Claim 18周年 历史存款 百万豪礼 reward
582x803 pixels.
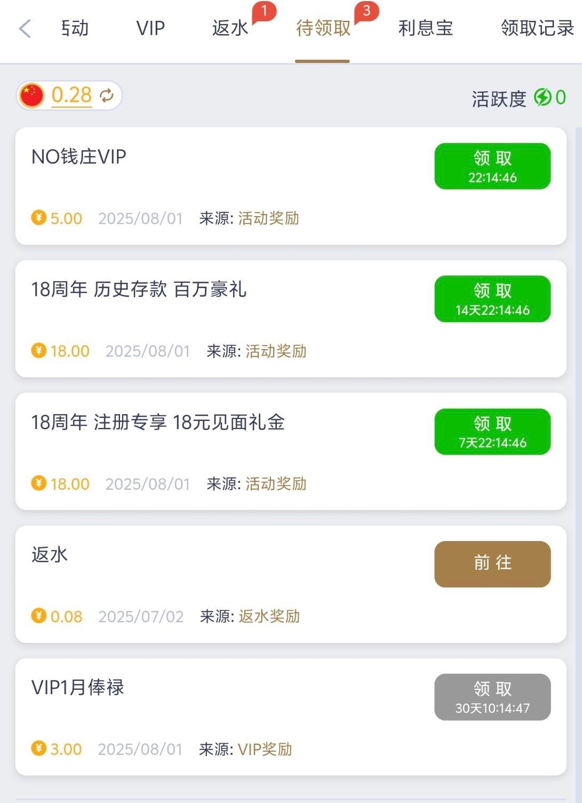492,299
